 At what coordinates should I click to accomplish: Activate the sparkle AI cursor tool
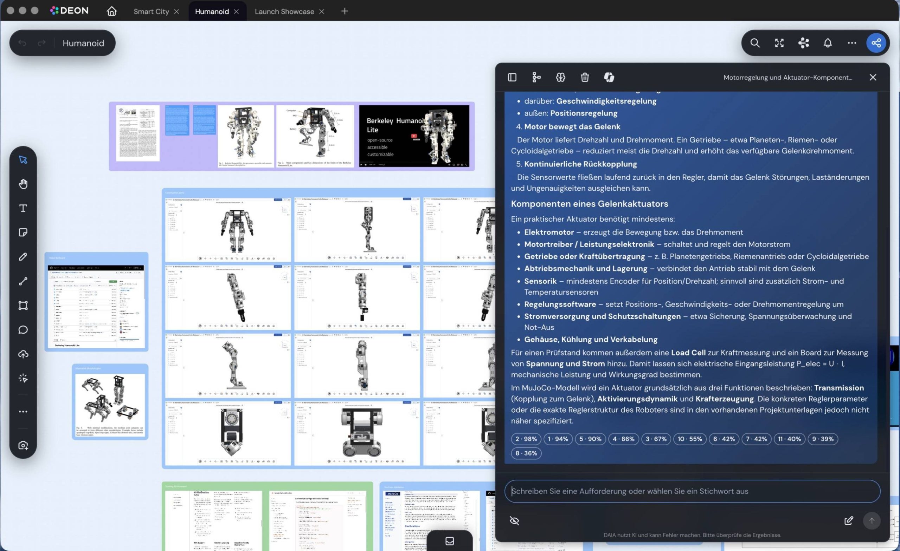(23, 379)
